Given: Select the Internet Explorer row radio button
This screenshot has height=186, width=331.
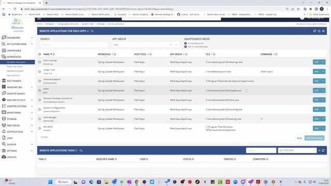Looking at the screenshot, I should point(39,81).
